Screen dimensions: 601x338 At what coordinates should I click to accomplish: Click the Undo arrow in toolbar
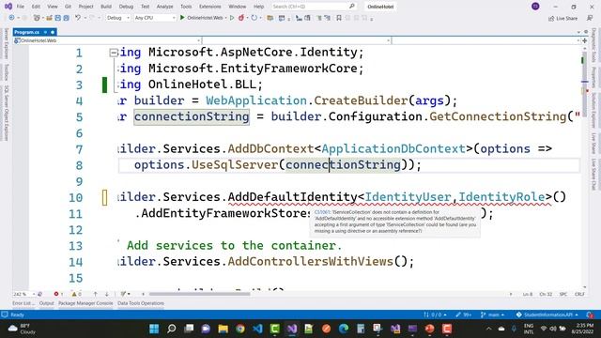click(78, 18)
